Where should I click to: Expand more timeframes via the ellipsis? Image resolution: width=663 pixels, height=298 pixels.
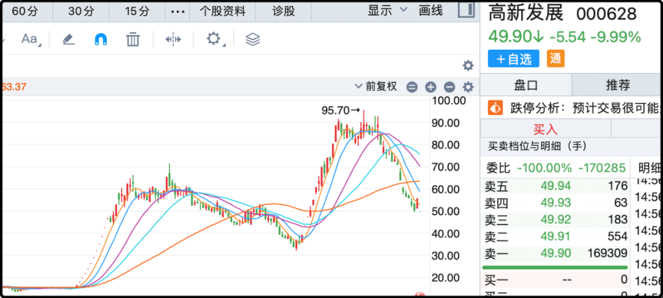[x=177, y=11]
